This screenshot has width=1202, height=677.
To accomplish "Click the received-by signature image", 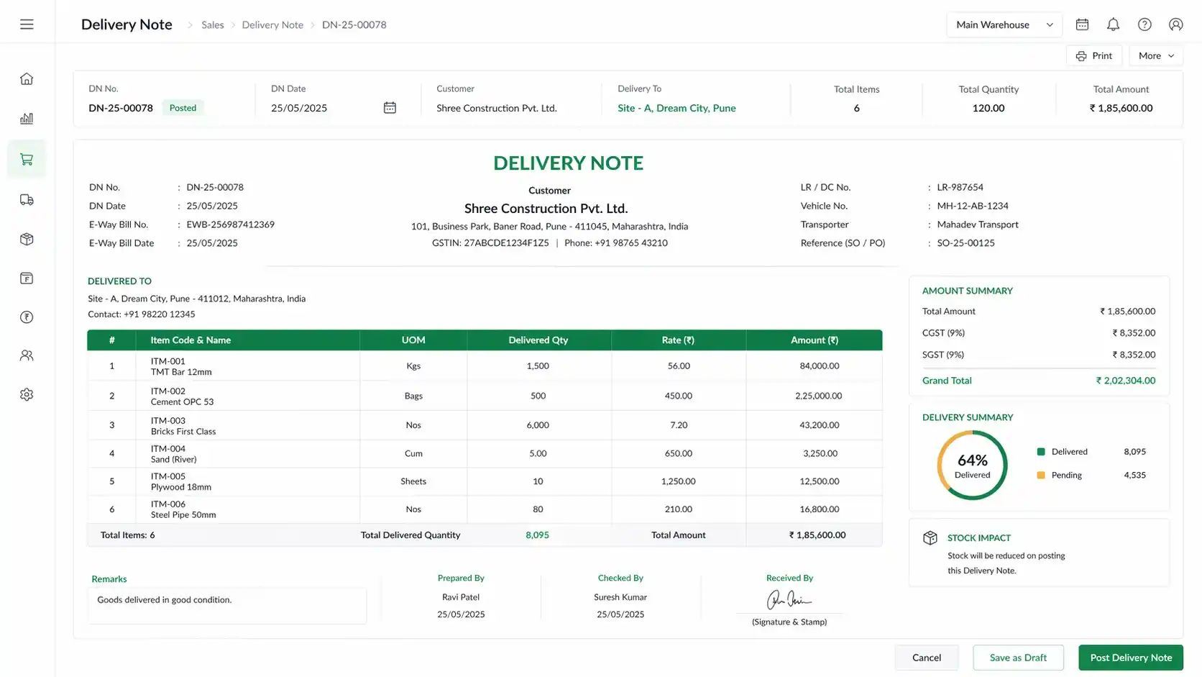I will [x=789, y=599].
